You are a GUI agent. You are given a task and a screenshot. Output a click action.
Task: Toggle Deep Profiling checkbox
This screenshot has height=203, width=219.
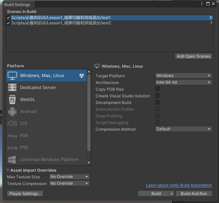point(157,116)
